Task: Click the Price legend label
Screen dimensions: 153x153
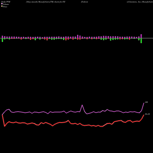Action: pyautogui.click(x=5, y=7)
